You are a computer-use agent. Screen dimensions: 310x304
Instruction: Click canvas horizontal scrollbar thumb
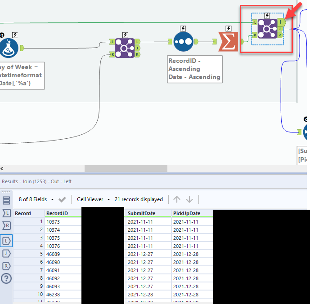pos(126,169)
